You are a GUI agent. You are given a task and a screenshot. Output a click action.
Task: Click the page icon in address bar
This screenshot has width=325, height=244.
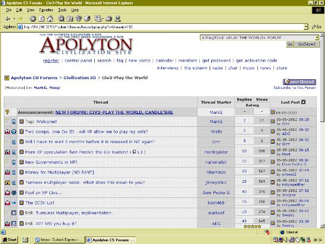(20, 27)
